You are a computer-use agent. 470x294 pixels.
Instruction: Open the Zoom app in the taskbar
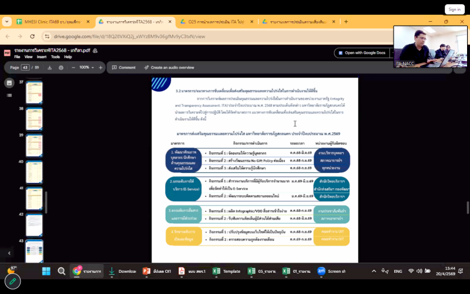pos(321,271)
